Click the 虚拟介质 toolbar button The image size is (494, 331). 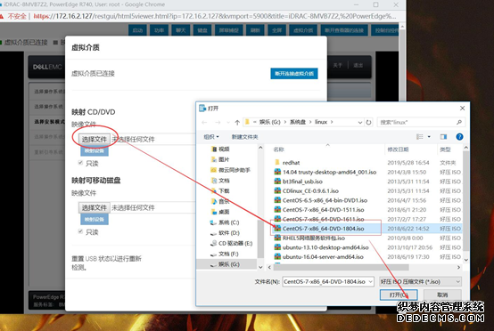303,30
